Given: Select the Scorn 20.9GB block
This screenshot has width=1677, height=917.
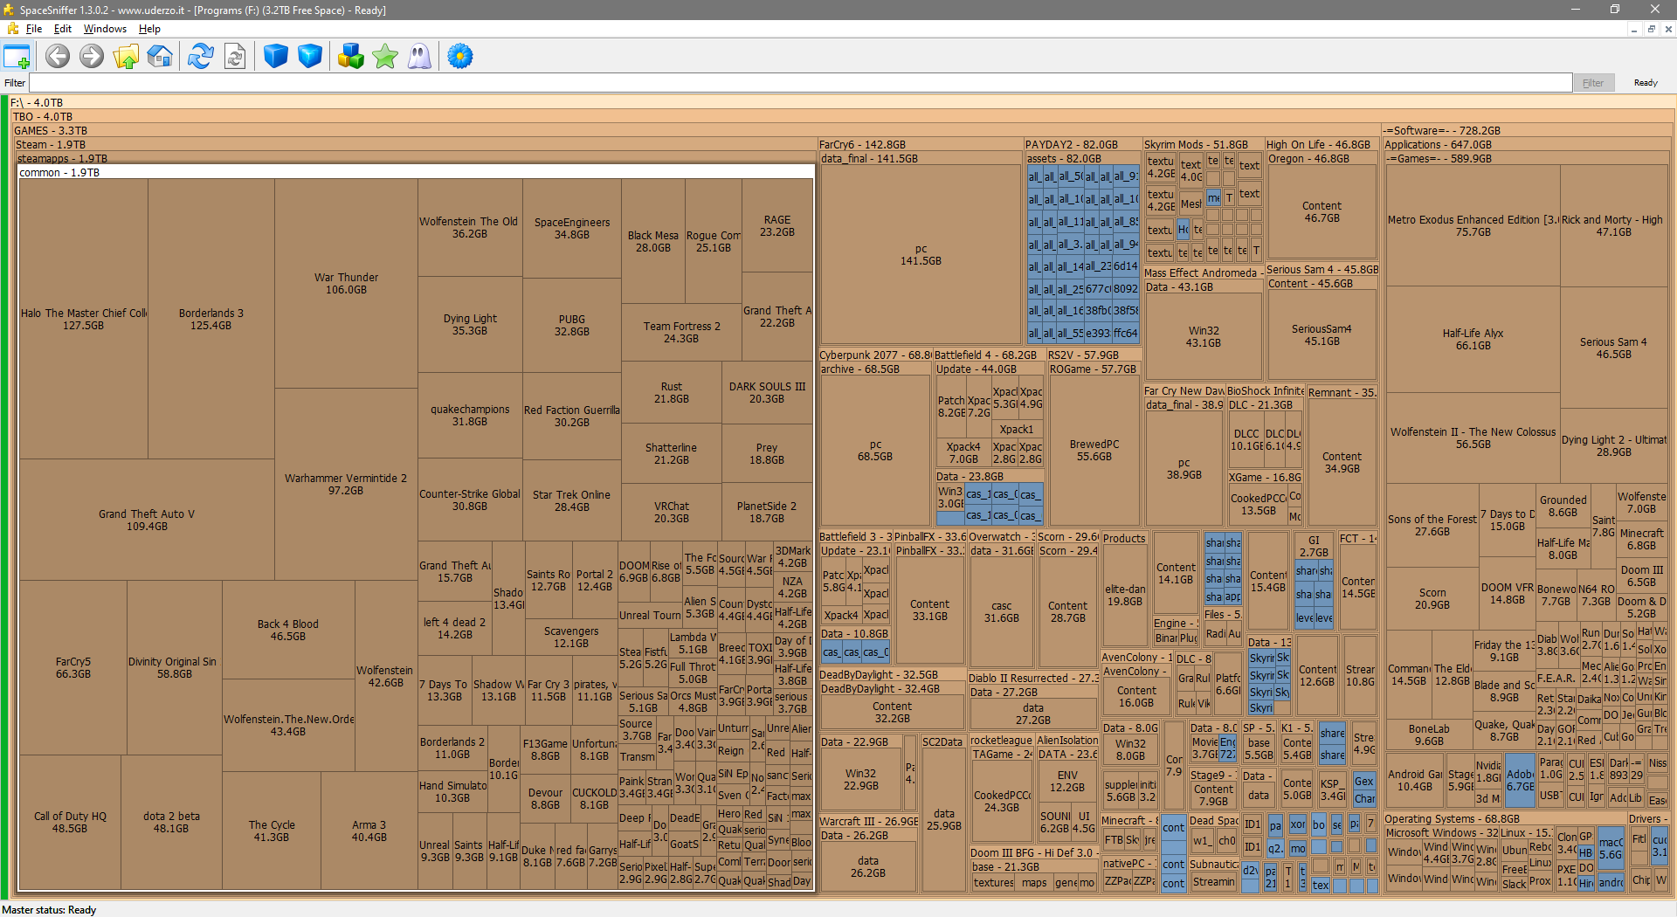Looking at the screenshot, I should pyautogui.click(x=1432, y=599).
